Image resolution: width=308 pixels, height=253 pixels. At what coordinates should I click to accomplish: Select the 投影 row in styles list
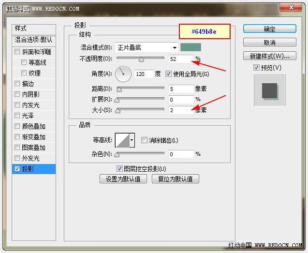click(34, 169)
